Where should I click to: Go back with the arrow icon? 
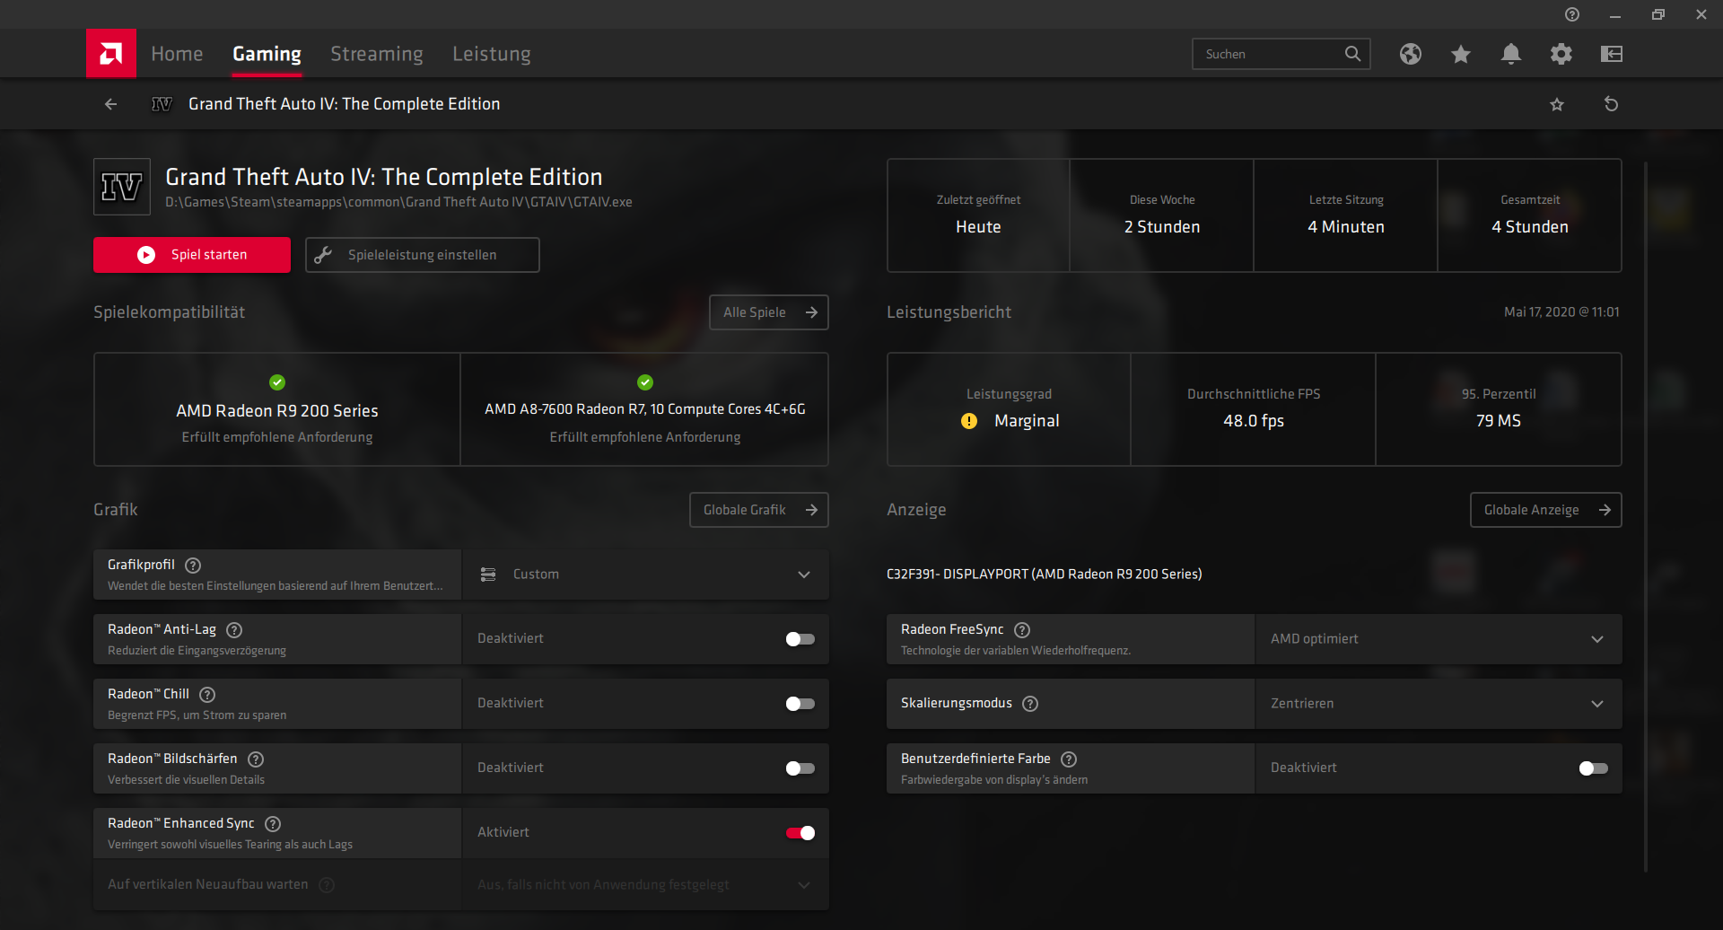tap(110, 104)
